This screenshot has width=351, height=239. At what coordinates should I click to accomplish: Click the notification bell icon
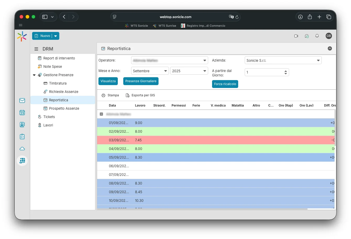317,36
